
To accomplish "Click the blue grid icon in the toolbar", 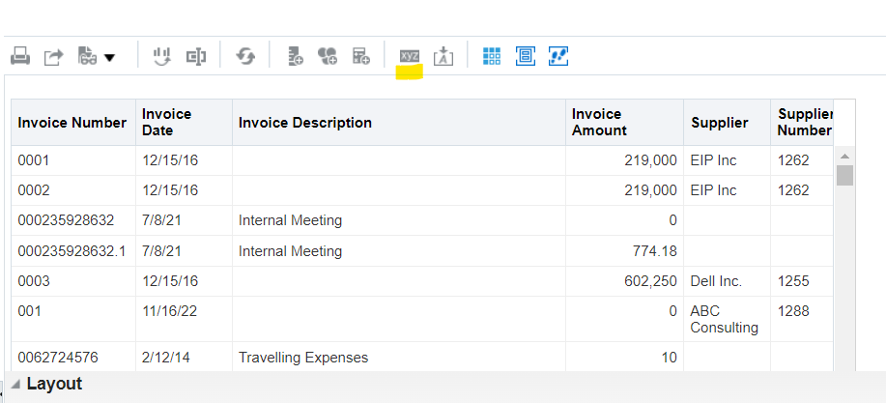I will 492,56.
